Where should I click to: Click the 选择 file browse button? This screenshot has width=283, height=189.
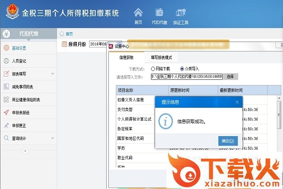coord(230,76)
